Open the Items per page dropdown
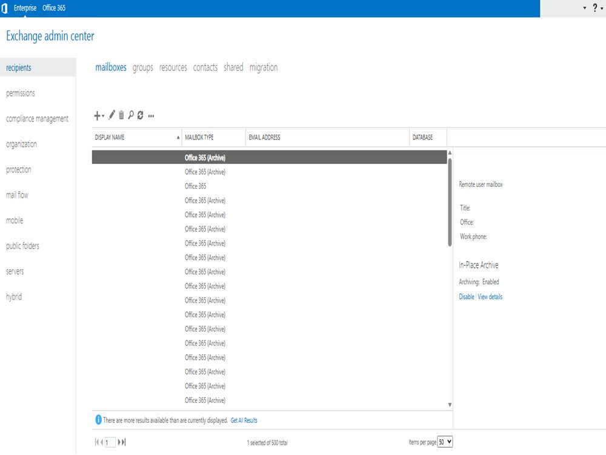The image size is (606, 455). click(445, 442)
